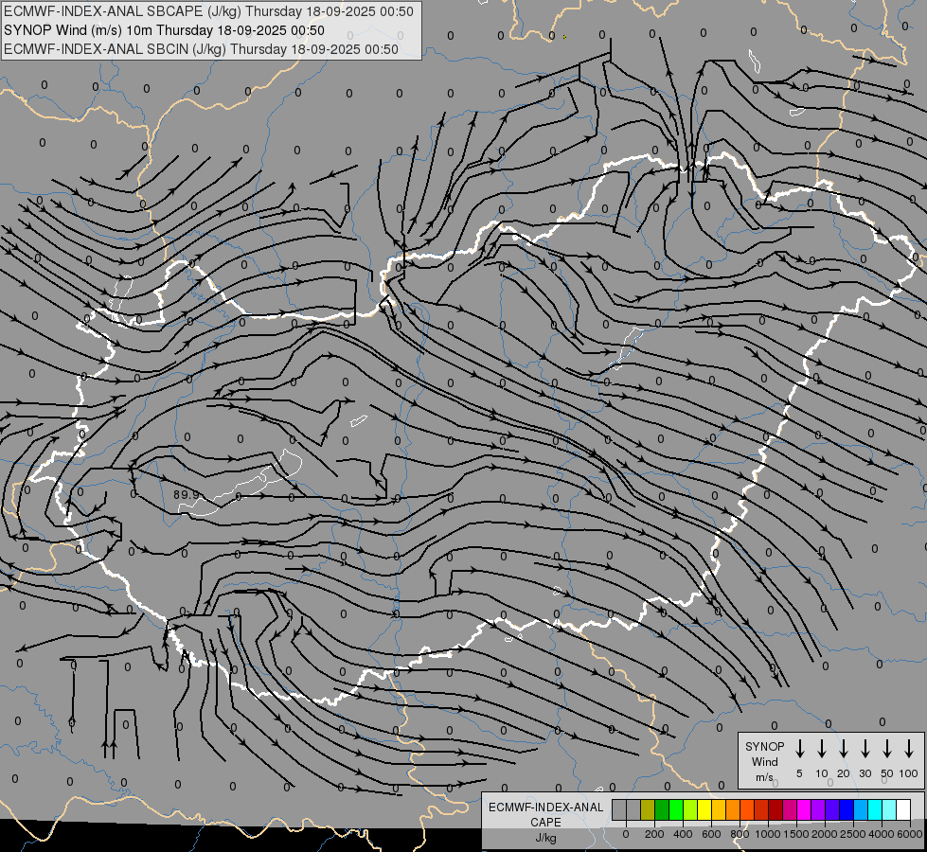This screenshot has height=852, width=927.
Task: Pick the bright green CAPE legend swatch
Action: [x=676, y=809]
